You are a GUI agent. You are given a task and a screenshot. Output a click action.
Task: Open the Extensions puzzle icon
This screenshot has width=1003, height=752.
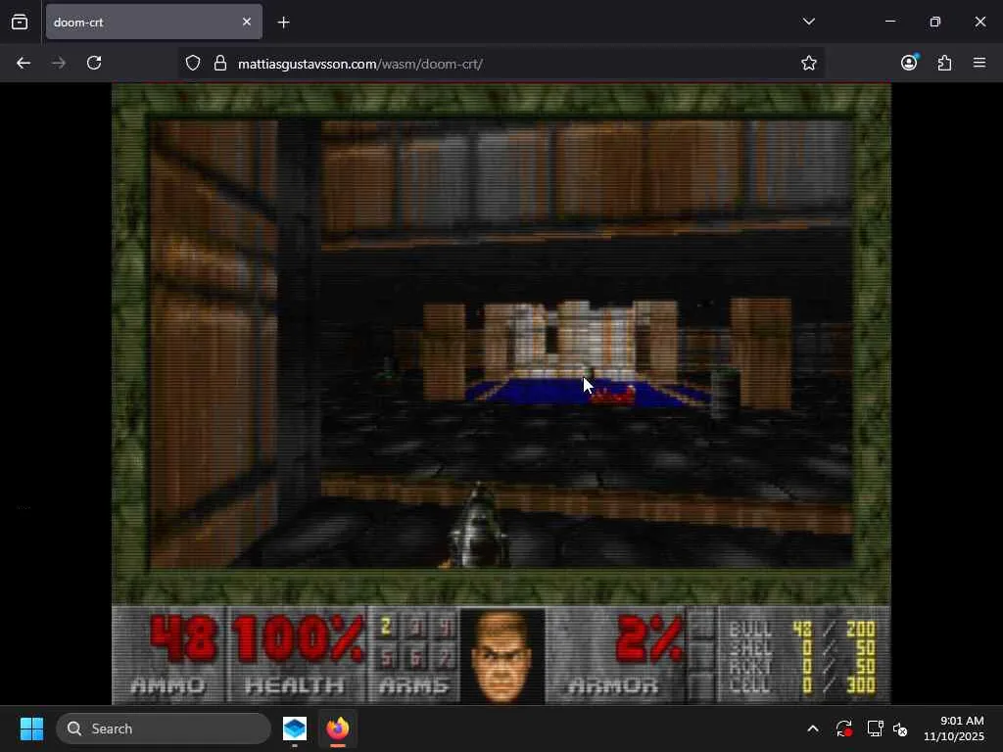(x=944, y=63)
